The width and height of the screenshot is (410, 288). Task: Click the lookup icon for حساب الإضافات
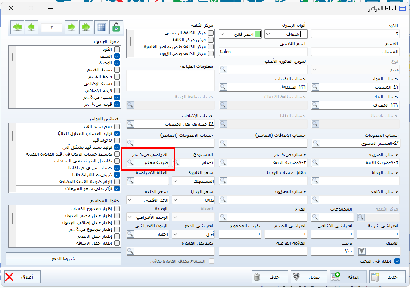(x=131, y=124)
